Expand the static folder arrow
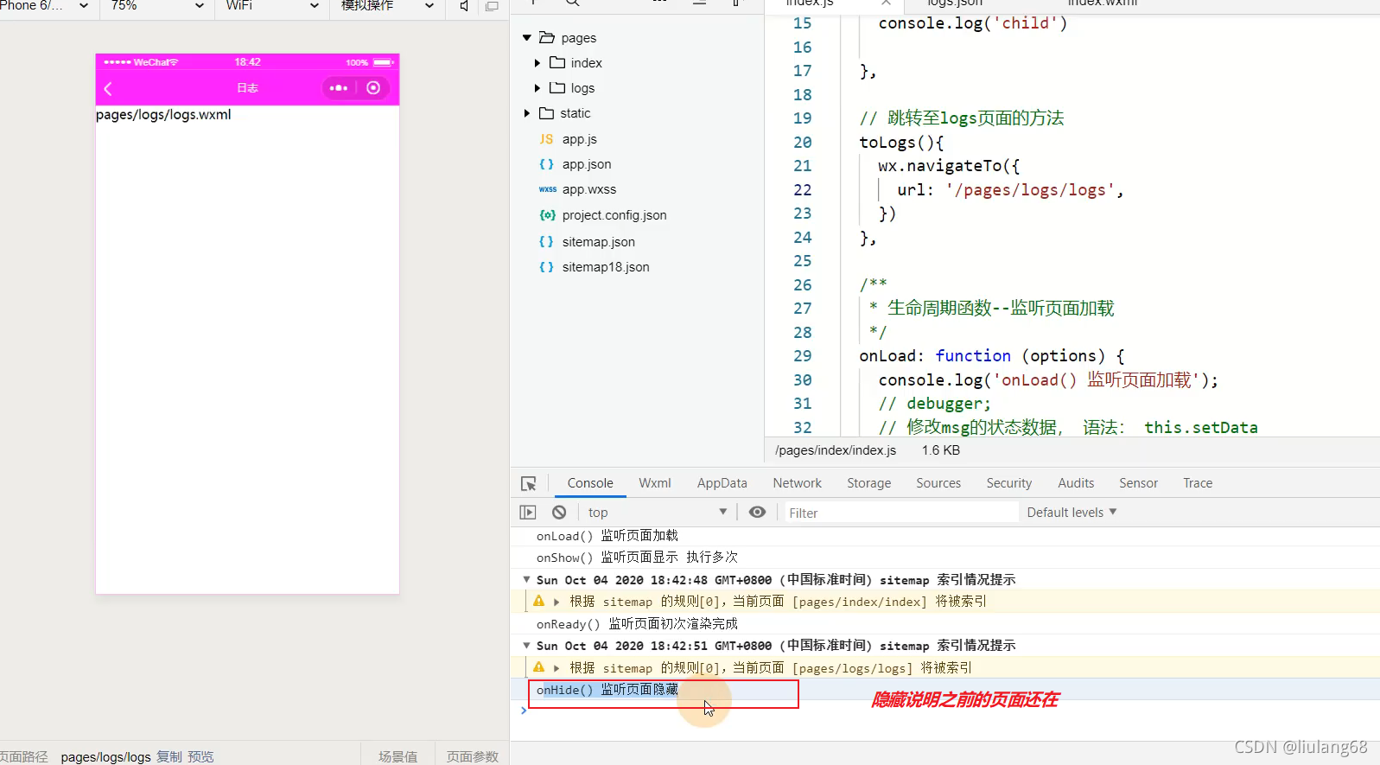 [526, 113]
